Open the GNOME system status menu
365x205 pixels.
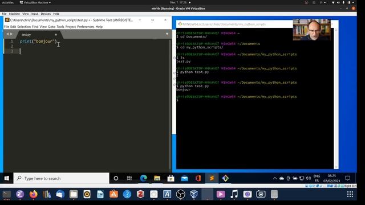coord(343,2)
